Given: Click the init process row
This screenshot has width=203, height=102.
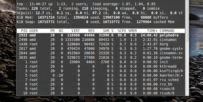Looking at the screenshot, I should tap(101, 62).
